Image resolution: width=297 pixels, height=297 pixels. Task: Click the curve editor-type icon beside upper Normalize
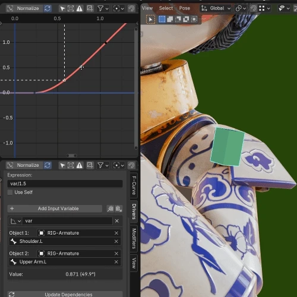[10, 8]
